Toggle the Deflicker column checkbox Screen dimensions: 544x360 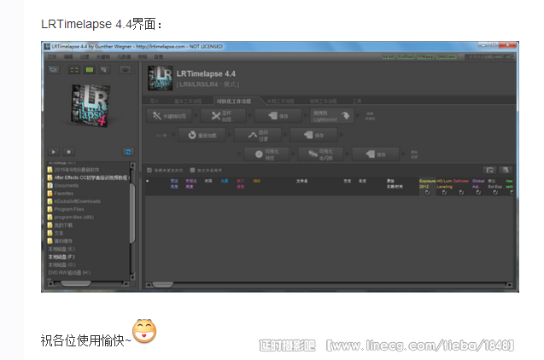(x=461, y=192)
